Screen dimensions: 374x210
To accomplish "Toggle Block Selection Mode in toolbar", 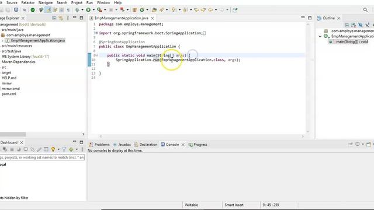I will tap(61, 10).
